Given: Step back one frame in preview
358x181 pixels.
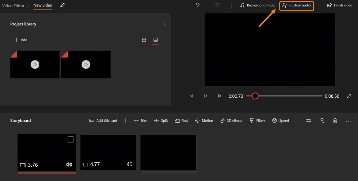Looking at the screenshot, I should (x=192, y=96).
